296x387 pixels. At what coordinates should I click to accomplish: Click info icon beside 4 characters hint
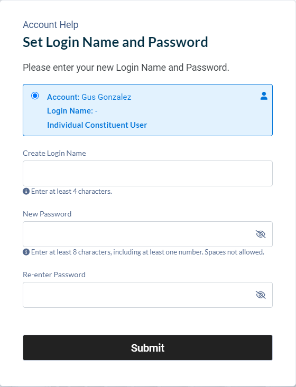coord(26,191)
